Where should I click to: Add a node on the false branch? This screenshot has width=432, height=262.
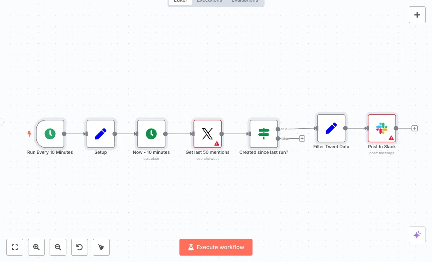pos(302,139)
